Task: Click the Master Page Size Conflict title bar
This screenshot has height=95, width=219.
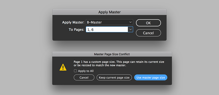Action: tap(112, 54)
